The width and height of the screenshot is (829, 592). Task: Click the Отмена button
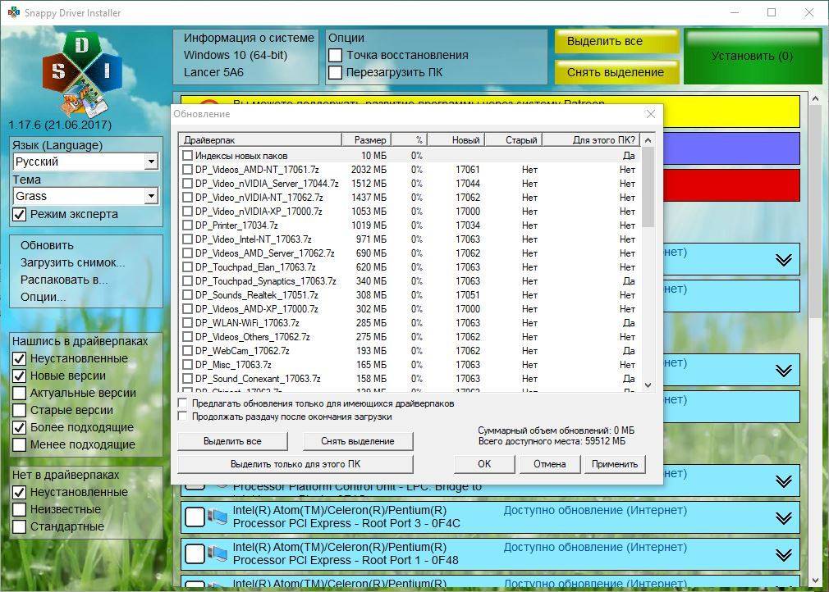(x=550, y=464)
